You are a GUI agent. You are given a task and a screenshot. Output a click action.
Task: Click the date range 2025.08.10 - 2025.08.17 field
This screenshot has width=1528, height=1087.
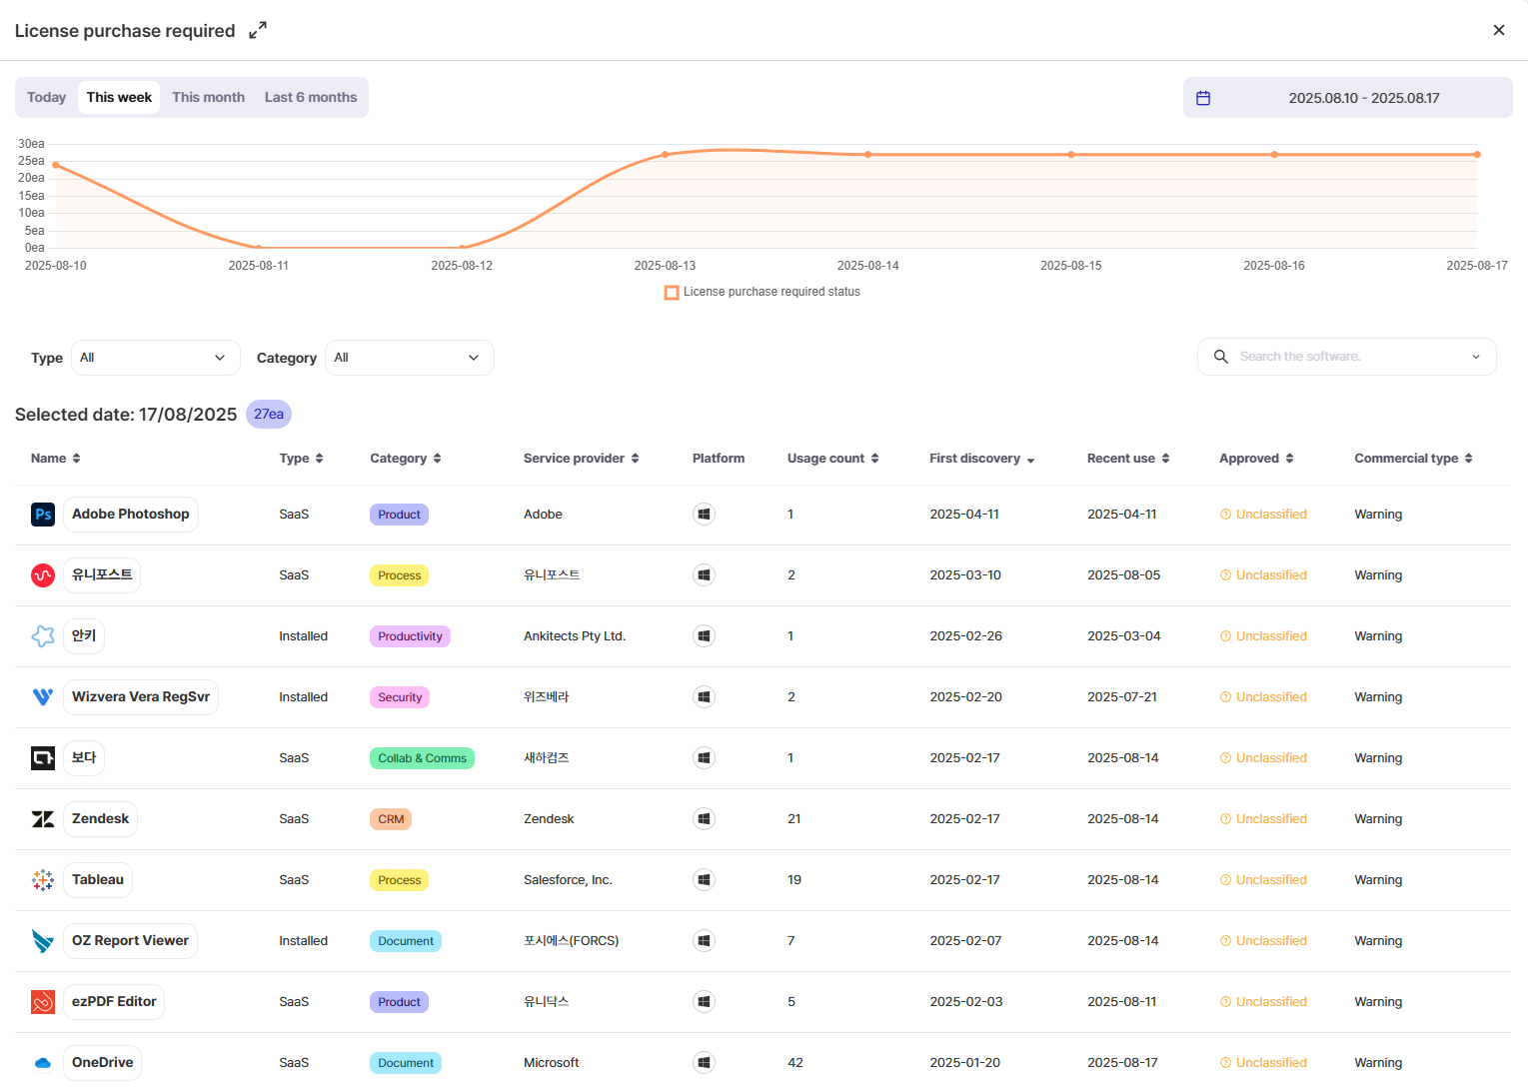(1348, 98)
